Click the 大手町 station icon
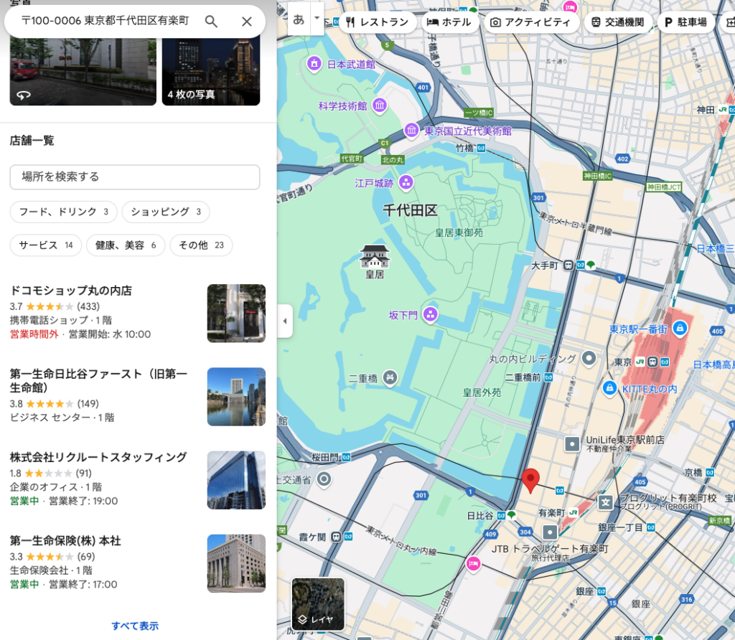735x640 pixels. [568, 265]
